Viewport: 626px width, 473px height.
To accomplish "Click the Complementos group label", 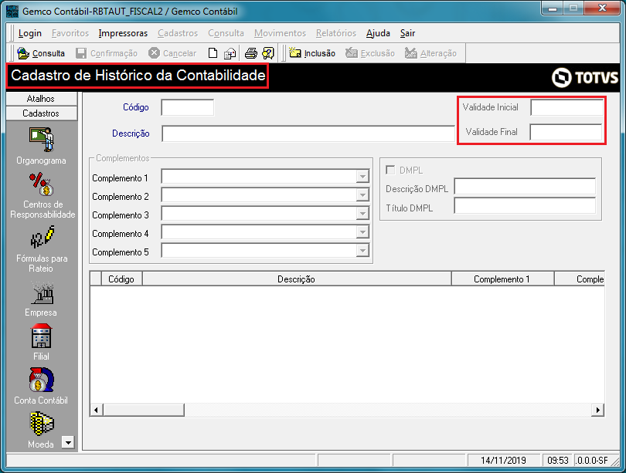I will click(123, 158).
